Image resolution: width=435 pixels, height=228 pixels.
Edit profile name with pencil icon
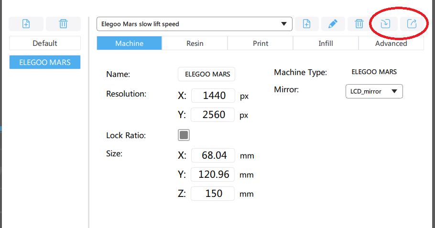click(x=333, y=24)
